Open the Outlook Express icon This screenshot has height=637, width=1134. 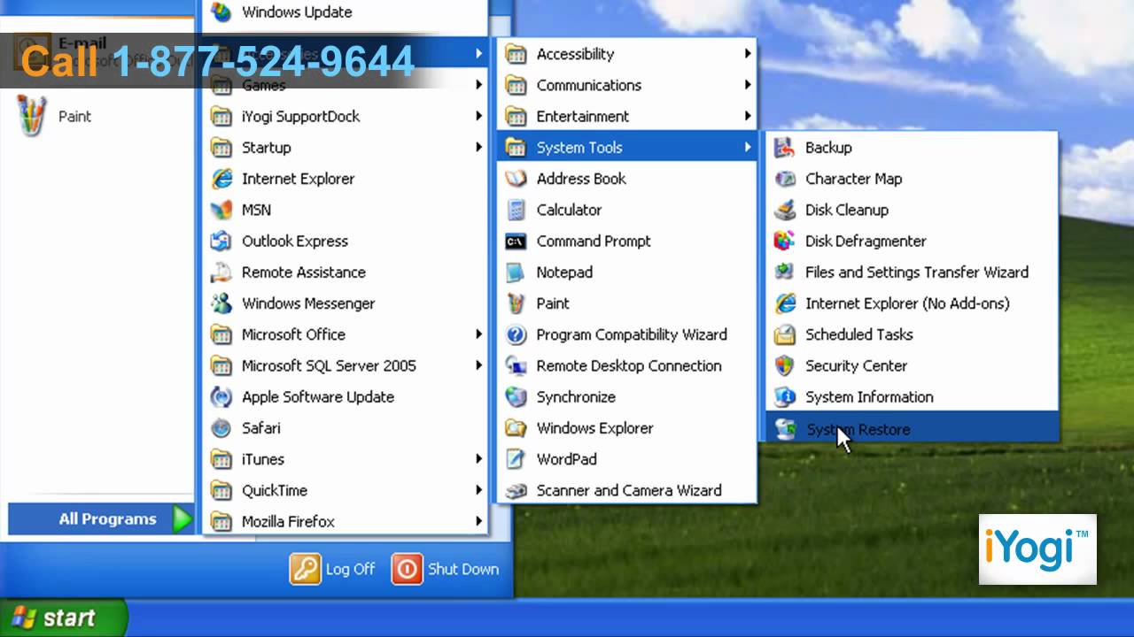point(221,241)
